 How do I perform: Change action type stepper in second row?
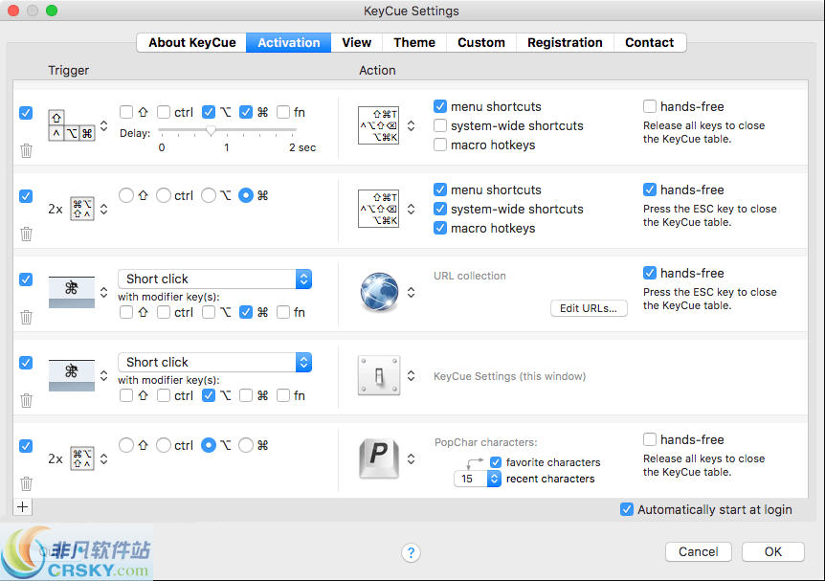coord(411,209)
